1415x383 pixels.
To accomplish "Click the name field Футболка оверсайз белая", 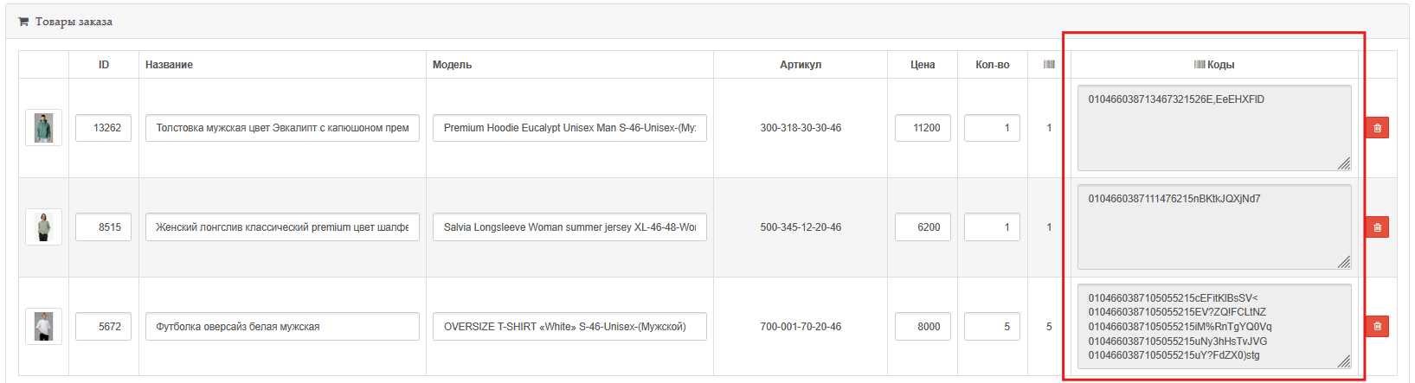I will pos(282,327).
